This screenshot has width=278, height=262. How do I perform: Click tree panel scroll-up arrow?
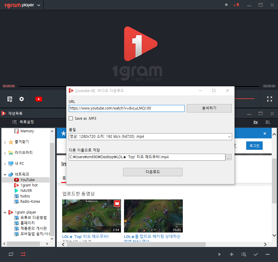52,131
